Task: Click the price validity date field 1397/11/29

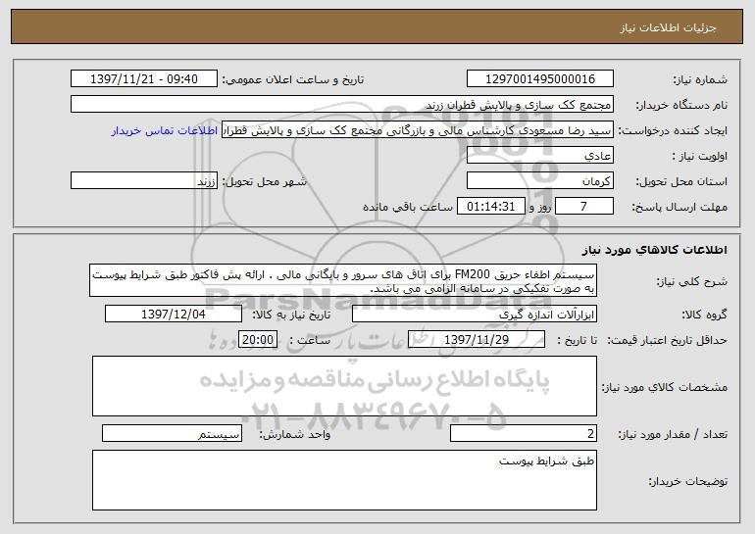Action: pyautogui.click(x=477, y=340)
